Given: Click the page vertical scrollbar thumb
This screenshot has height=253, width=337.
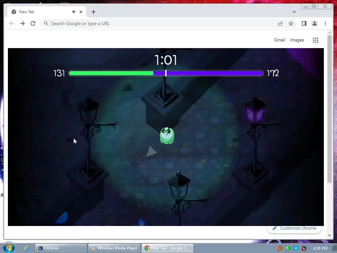Looking at the screenshot, I should (329, 109).
